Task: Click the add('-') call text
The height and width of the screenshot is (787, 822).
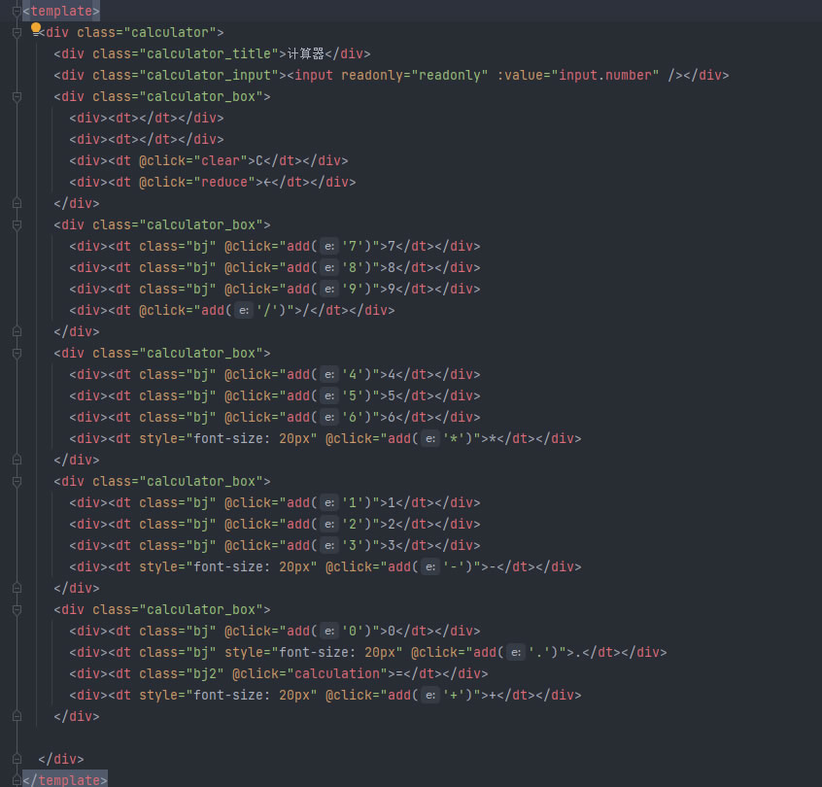Action: click(430, 567)
